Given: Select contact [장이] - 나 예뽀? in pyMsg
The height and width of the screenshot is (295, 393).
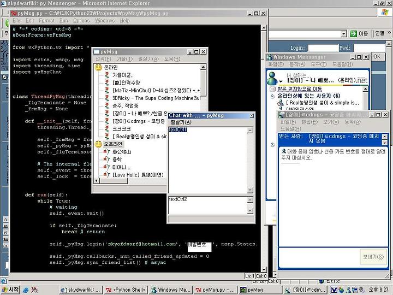Looking at the screenshot, I should pos(139,114).
